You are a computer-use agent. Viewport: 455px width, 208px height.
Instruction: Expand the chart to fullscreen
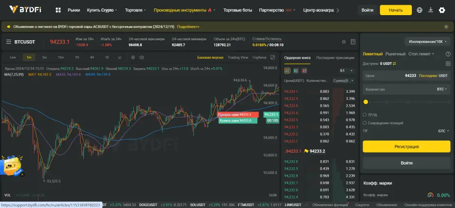[273, 57]
